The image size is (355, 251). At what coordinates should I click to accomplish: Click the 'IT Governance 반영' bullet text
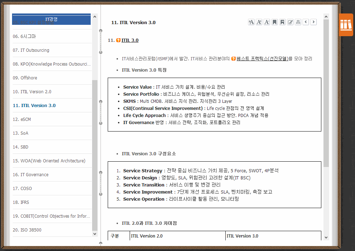pos(182,122)
